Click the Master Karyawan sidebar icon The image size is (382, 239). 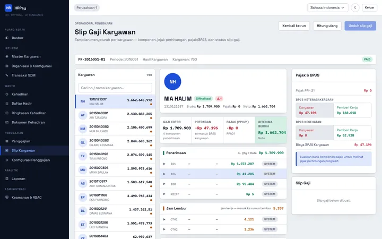coord(7,56)
